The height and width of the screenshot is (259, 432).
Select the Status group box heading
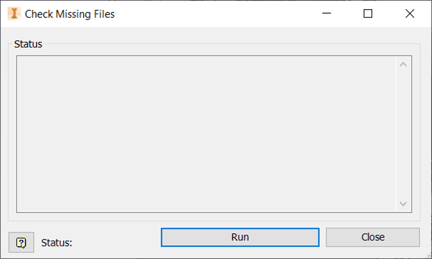coord(28,44)
